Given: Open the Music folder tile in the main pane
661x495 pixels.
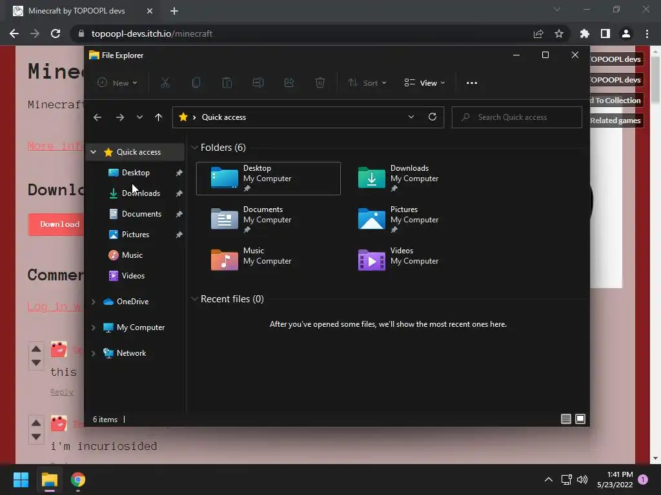Looking at the screenshot, I should pos(269,260).
